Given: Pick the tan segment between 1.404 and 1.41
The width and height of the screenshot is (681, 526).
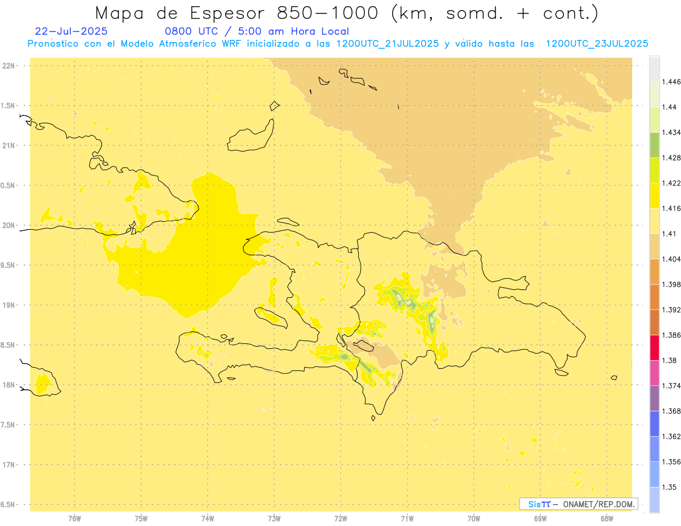Looking at the screenshot, I should coord(654,246).
